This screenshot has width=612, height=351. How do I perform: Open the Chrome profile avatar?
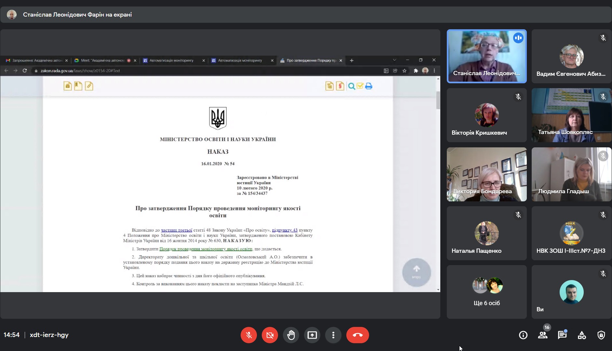(x=425, y=71)
